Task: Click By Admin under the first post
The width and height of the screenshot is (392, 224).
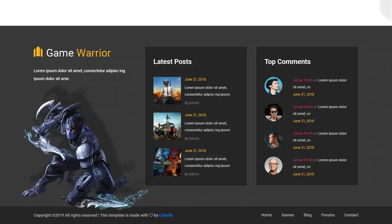Action: 192,103
